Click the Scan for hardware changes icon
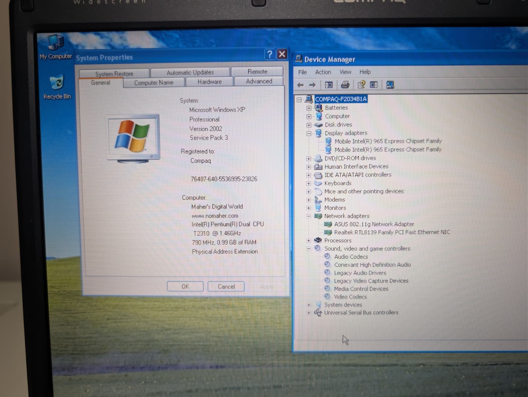 390,85
